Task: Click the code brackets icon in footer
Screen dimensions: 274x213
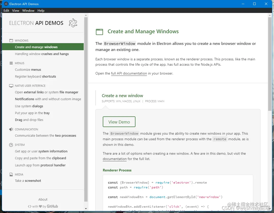Action: [x=30, y=206]
